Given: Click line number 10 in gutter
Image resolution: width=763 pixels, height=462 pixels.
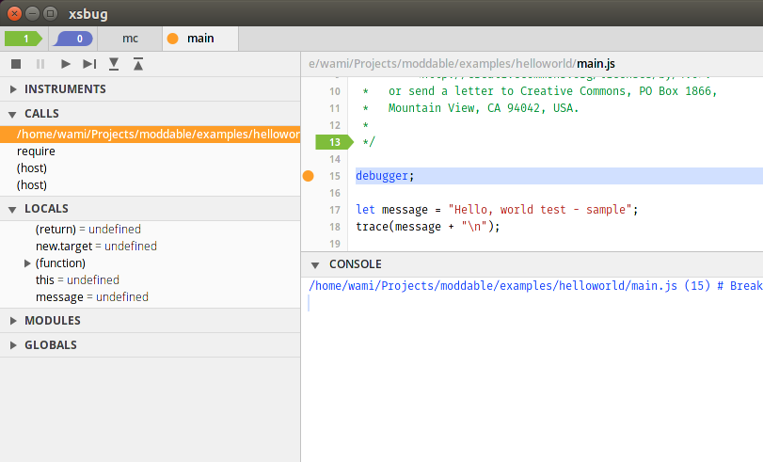Looking at the screenshot, I should [335, 91].
